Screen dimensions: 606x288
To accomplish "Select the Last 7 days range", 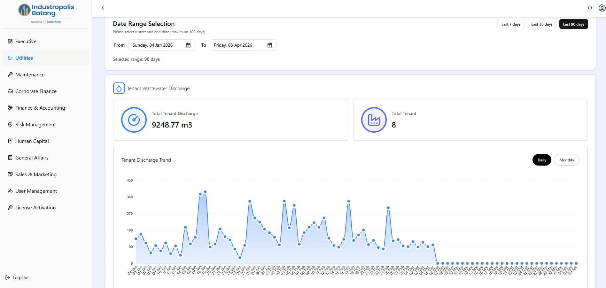I will click(x=511, y=24).
